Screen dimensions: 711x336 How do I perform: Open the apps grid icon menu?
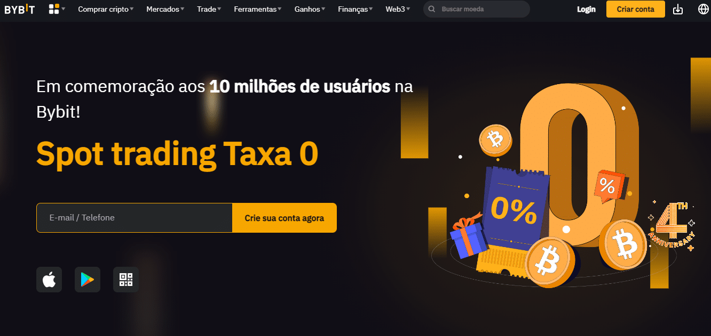(x=57, y=9)
